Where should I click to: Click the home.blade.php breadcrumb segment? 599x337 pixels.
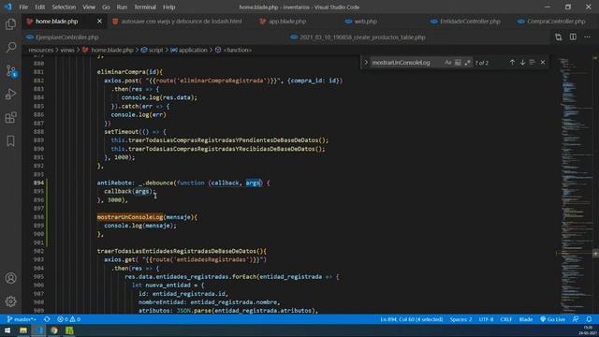108,50
